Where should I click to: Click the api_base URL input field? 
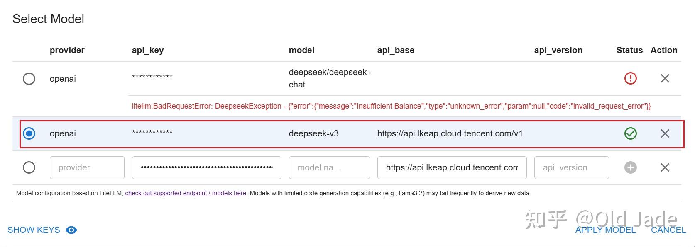pos(452,167)
